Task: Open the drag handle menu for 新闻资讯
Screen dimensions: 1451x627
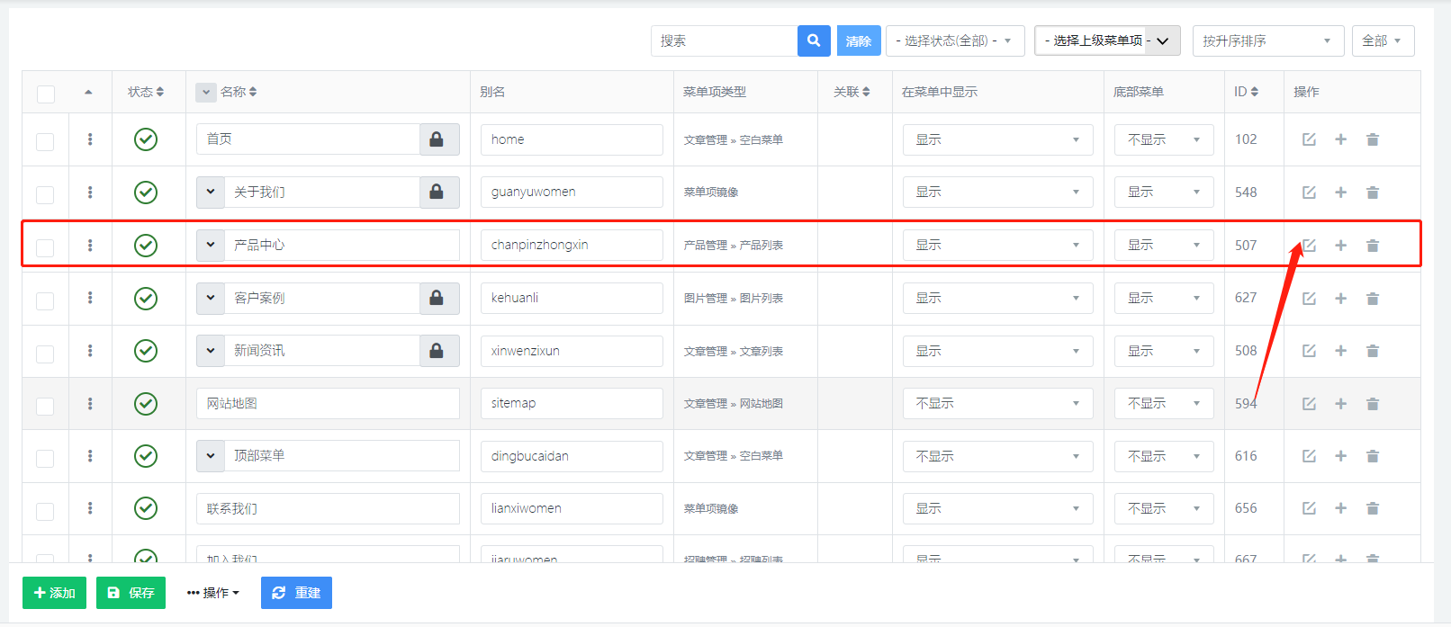Action: coord(90,351)
